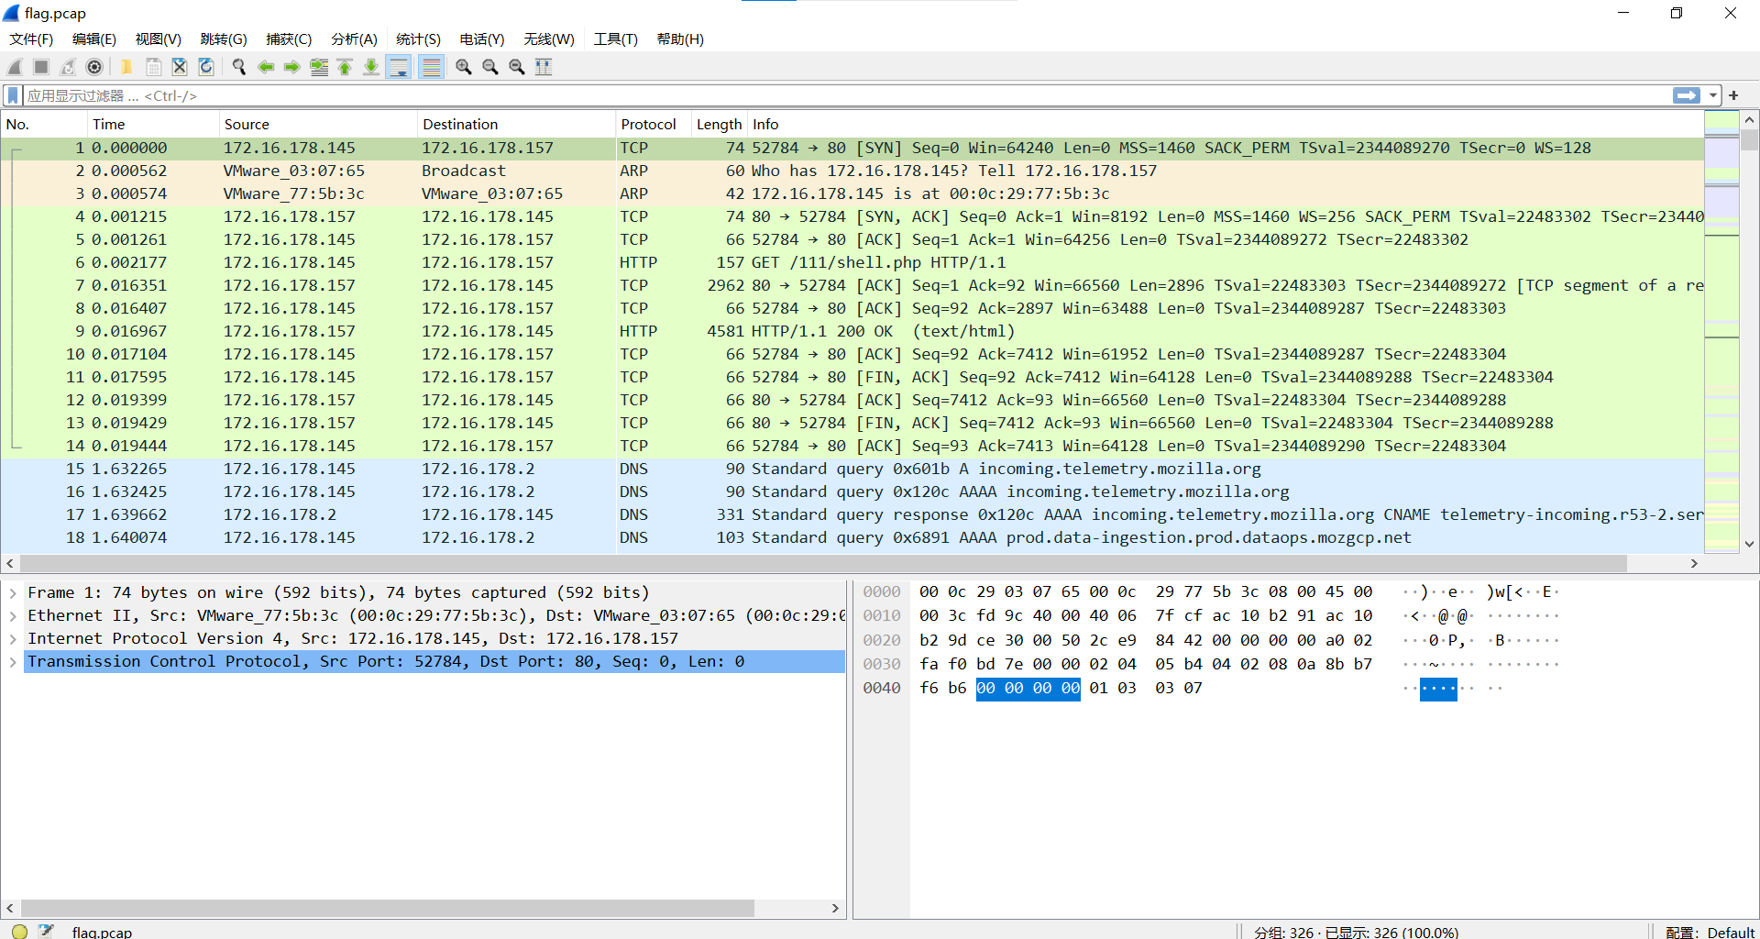Click the restart capture icon
This screenshot has height=939, width=1760.
click(x=68, y=67)
